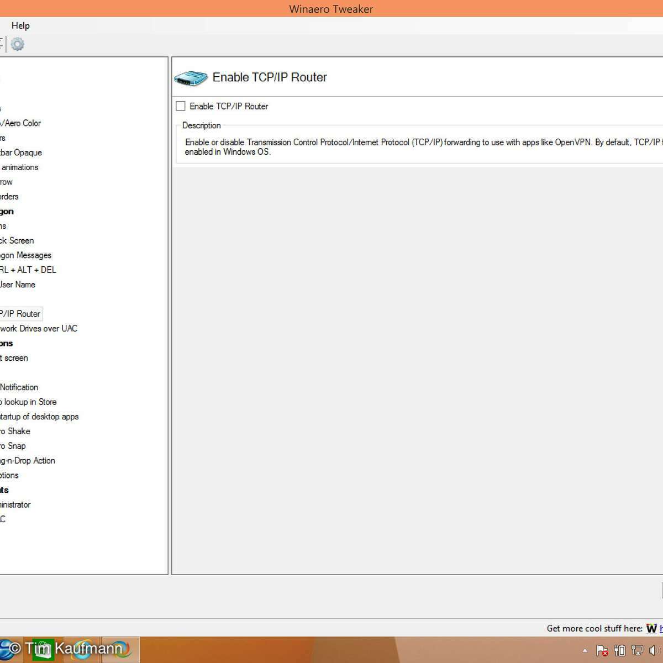Open the Action Center flag tray icon
663x663 pixels.
(x=602, y=650)
